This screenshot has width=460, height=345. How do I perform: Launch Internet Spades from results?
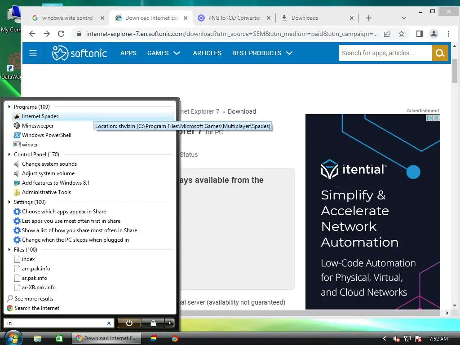[x=93, y=116]
